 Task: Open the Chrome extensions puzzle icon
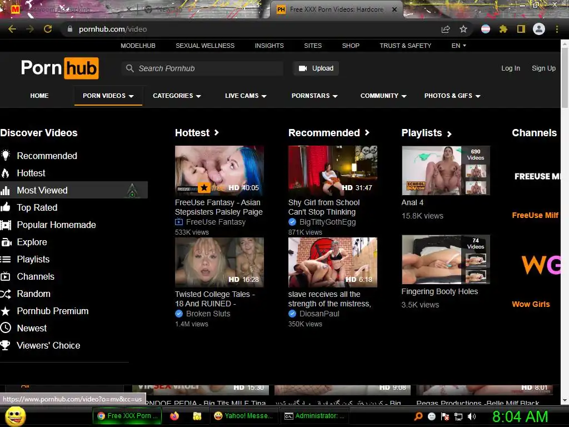pos(503,29)
